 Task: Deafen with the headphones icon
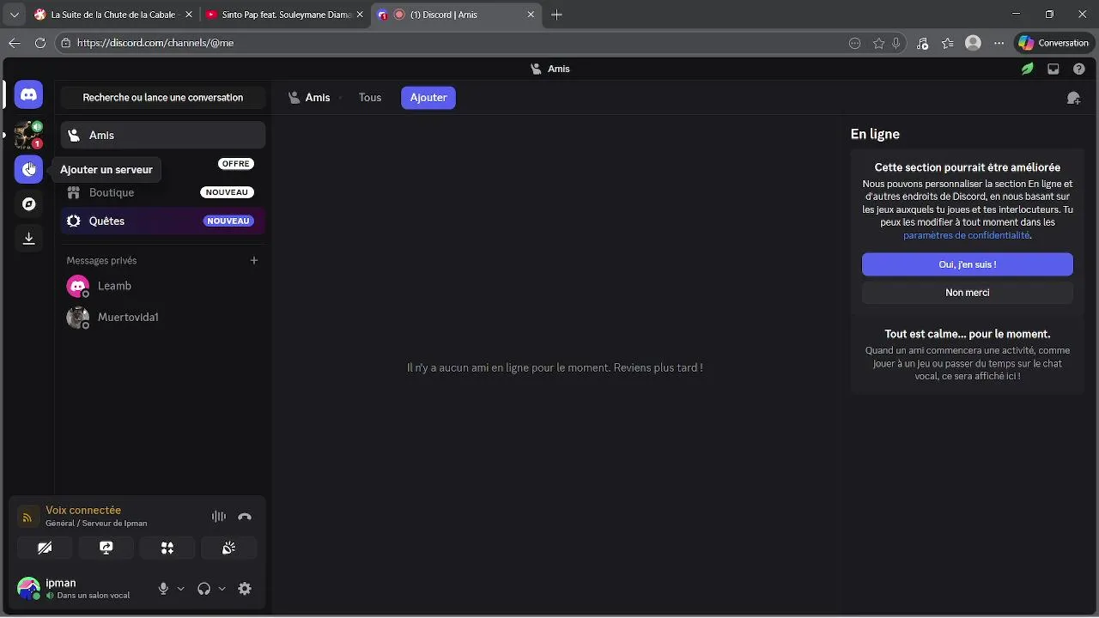[x=203, y=589]
